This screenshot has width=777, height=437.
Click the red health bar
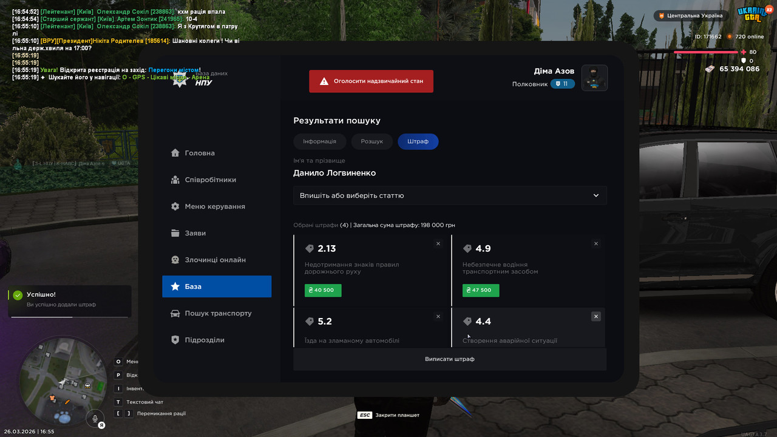click(x=706, y=52)
